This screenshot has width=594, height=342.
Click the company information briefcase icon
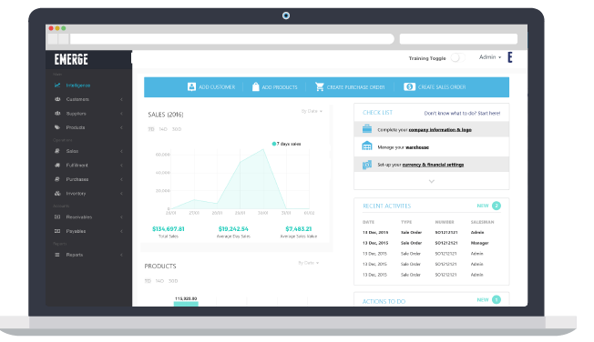(367, 129)
